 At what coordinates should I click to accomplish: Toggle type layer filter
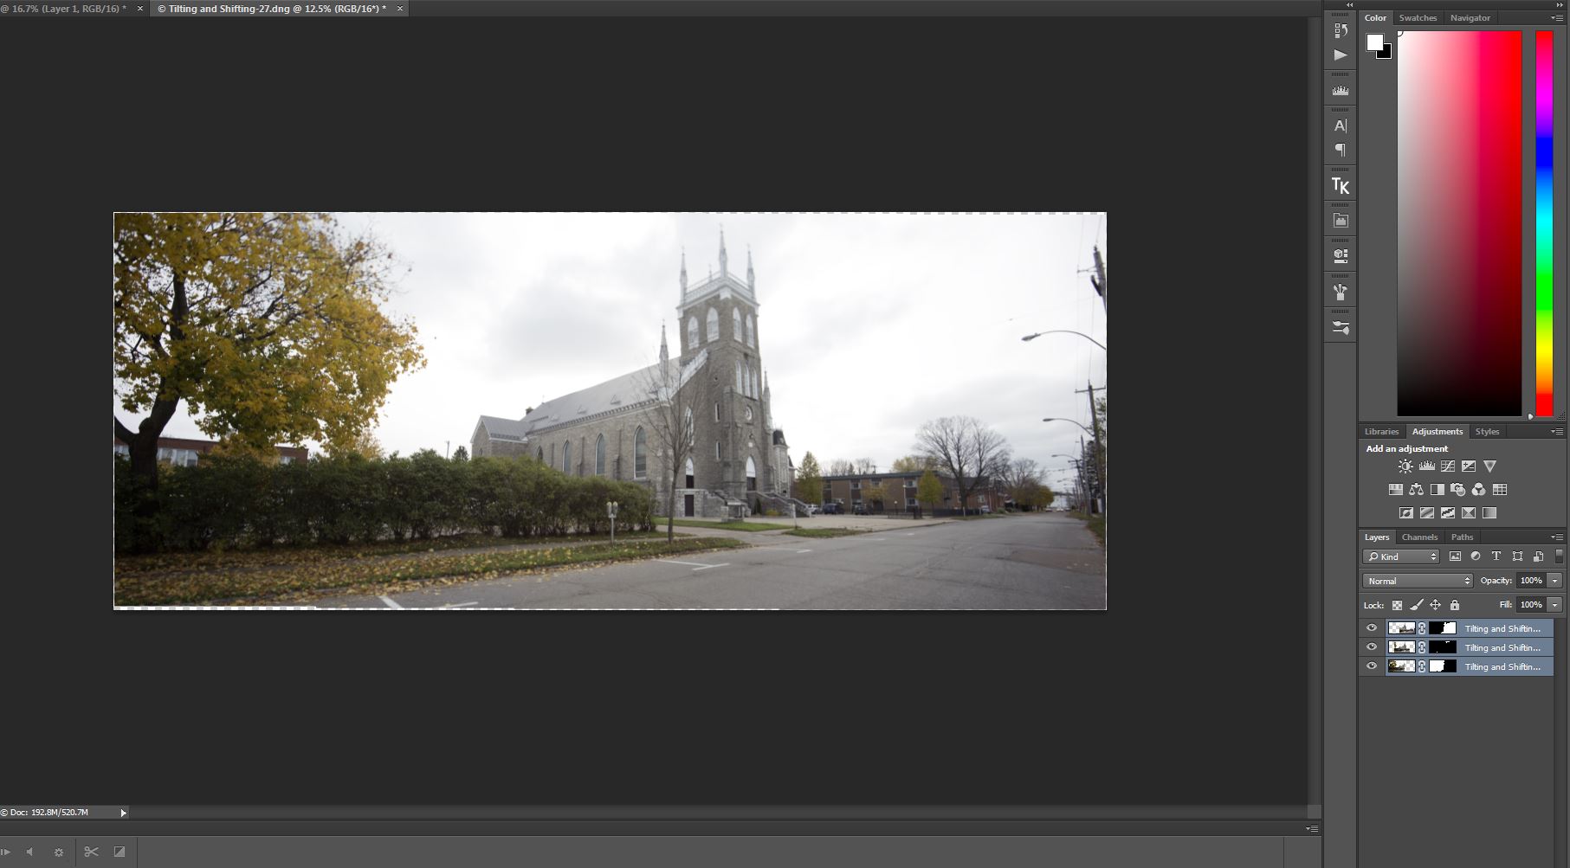[x=1496, y=556]
